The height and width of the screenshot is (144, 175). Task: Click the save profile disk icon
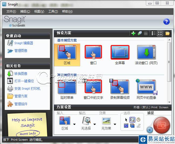(146, 33)
